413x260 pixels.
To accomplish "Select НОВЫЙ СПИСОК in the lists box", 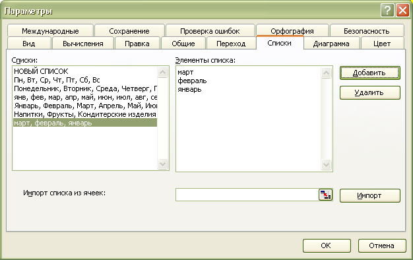I will point(85,71).
